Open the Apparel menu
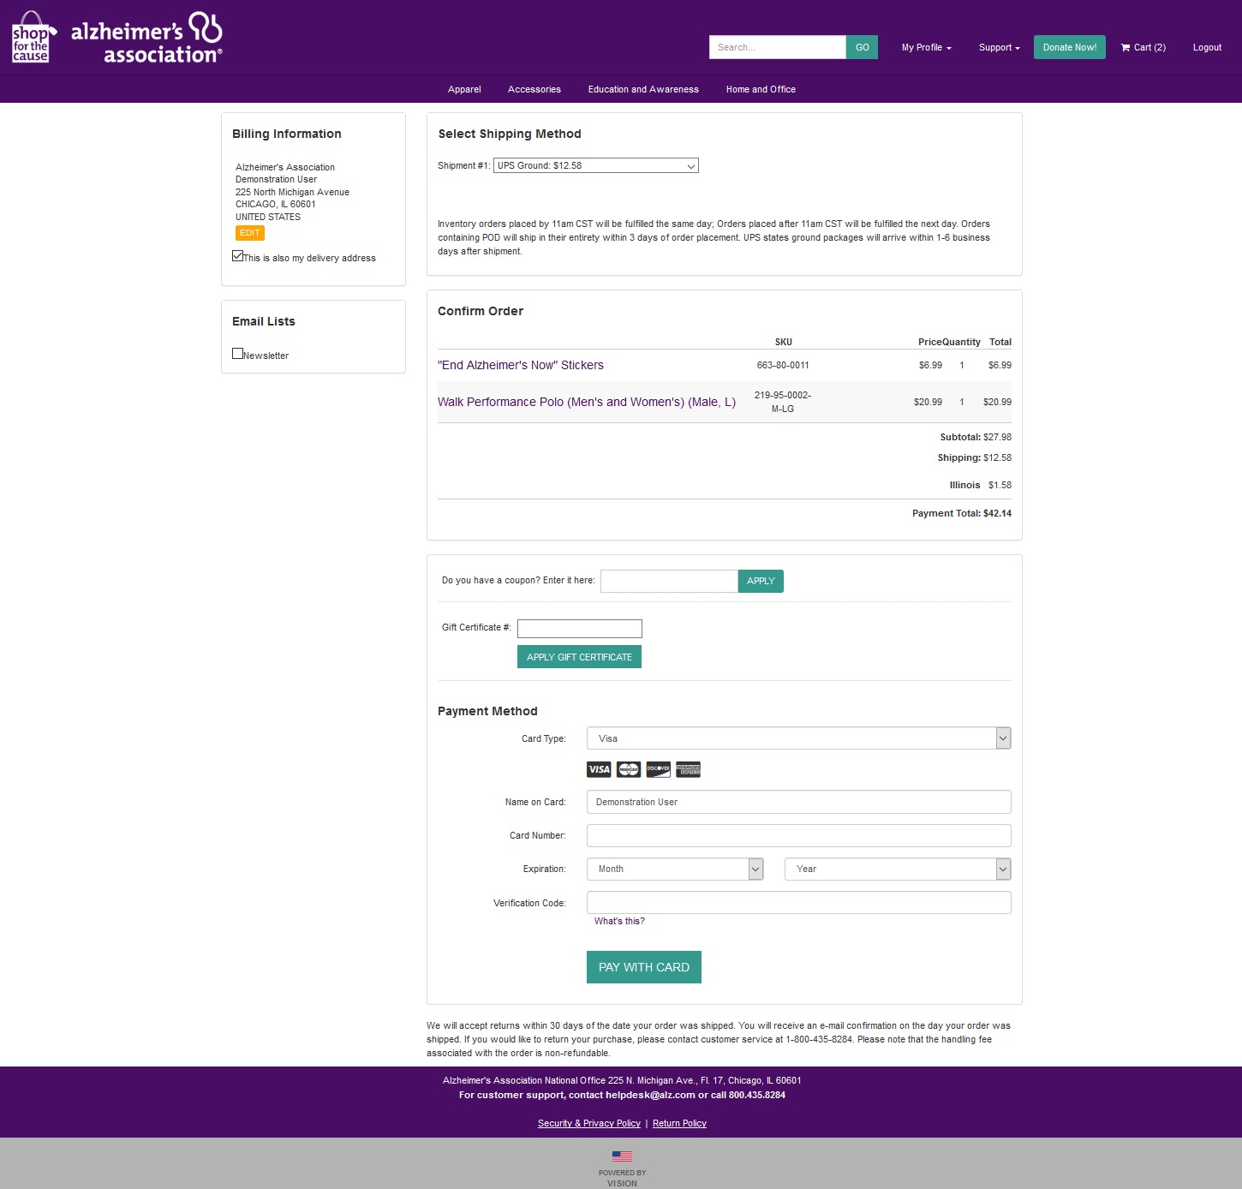This screenshot has width=1242, height=1189. pyautogui.click(x=464, y=90)
